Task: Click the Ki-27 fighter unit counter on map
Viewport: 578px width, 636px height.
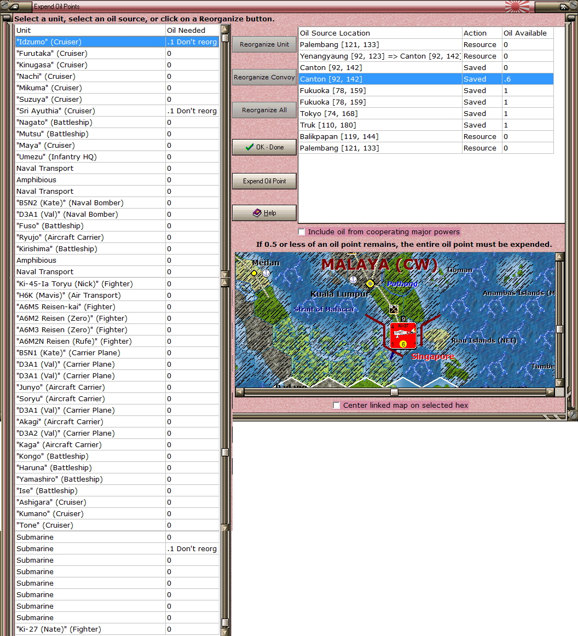Action: (x=403, y=336)
